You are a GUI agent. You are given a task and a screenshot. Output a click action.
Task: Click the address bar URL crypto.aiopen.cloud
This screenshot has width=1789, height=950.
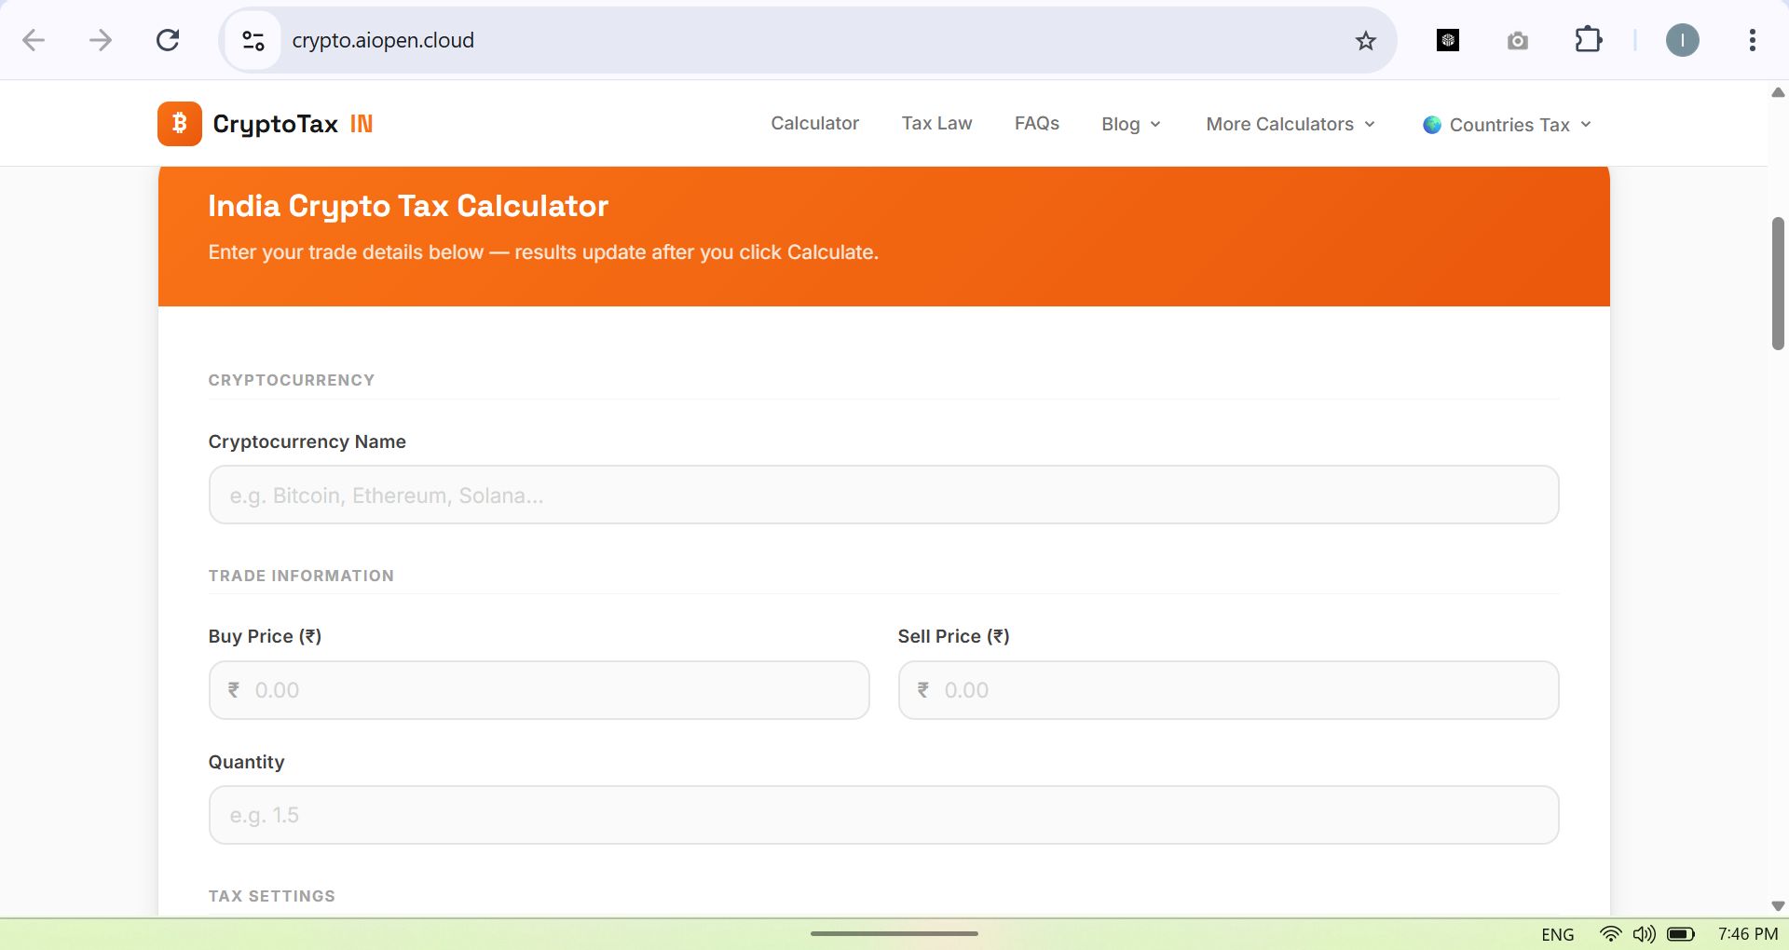coord(383,40)
